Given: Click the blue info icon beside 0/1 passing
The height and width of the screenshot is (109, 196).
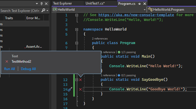Looking at the screenshot, I should (119, 75).
